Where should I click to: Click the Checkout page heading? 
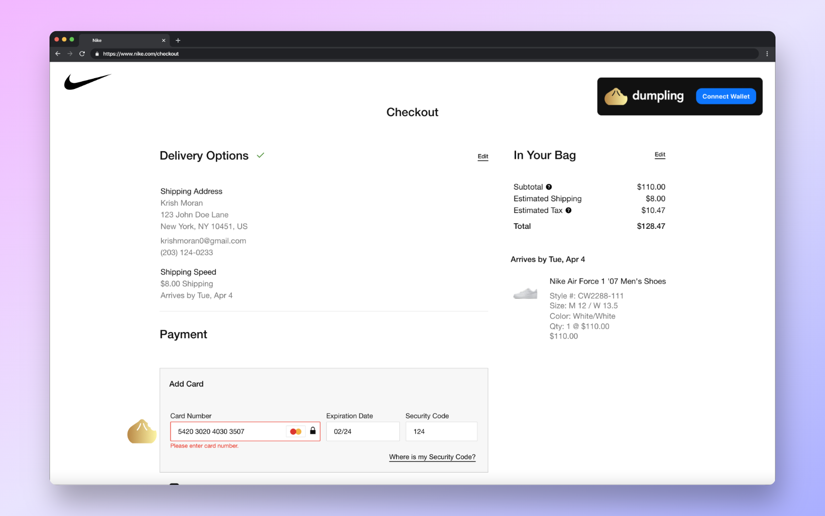coord(412,112)
